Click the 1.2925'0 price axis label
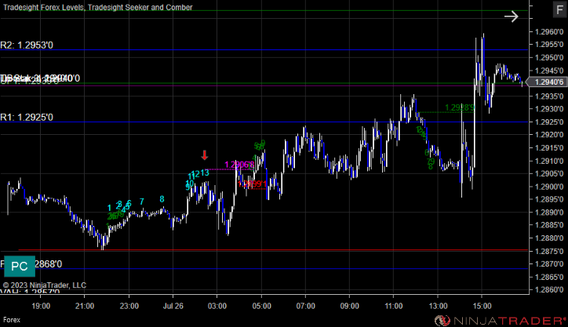Image resolution: width=568 pixels, height=327 pixels. (549, 122)
